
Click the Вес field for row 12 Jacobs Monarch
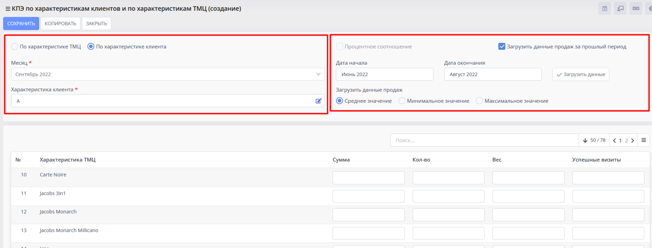click(528, 215)
